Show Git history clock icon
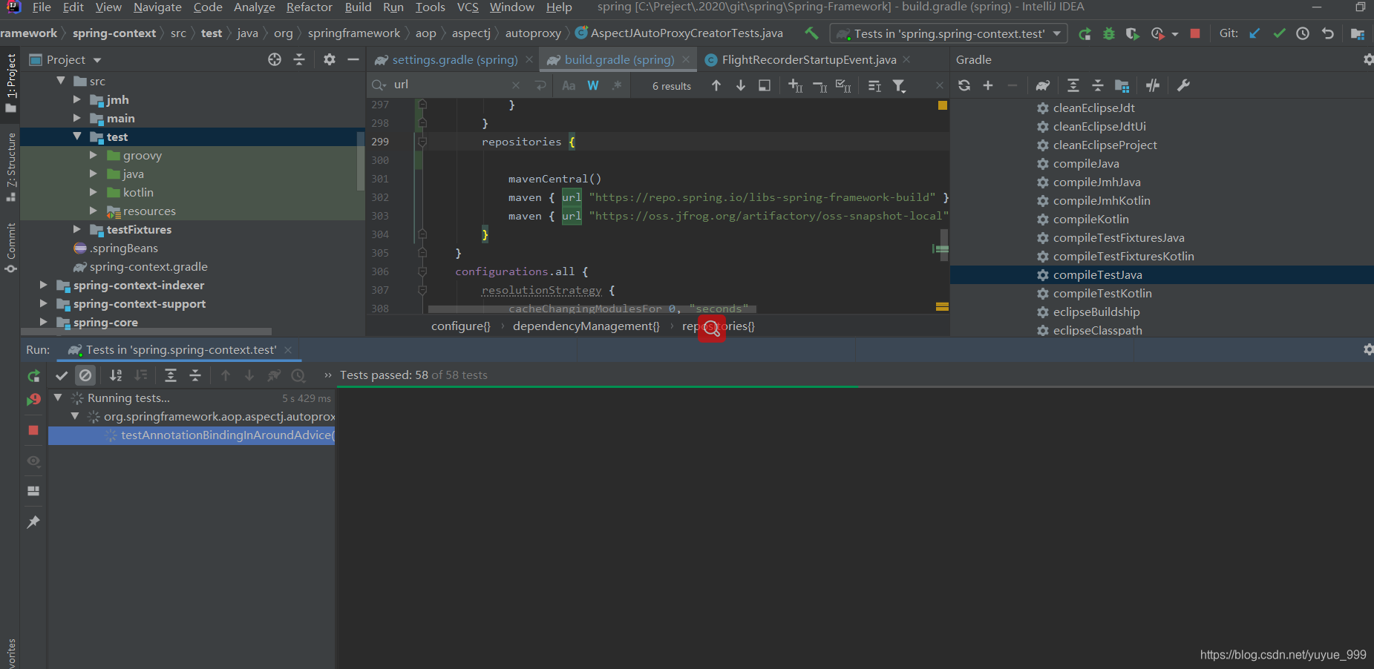This screenshot has width=1374, height=669. point(1303,33)
